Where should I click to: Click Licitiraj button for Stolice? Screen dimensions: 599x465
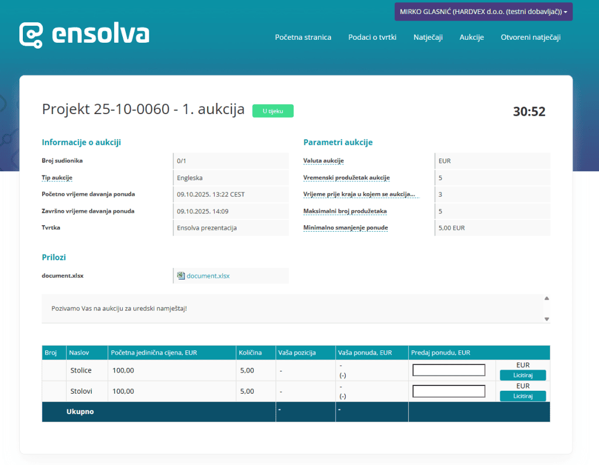coord(522,376)
